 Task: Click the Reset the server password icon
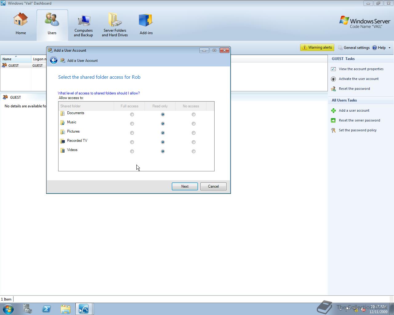click(333, 120)
